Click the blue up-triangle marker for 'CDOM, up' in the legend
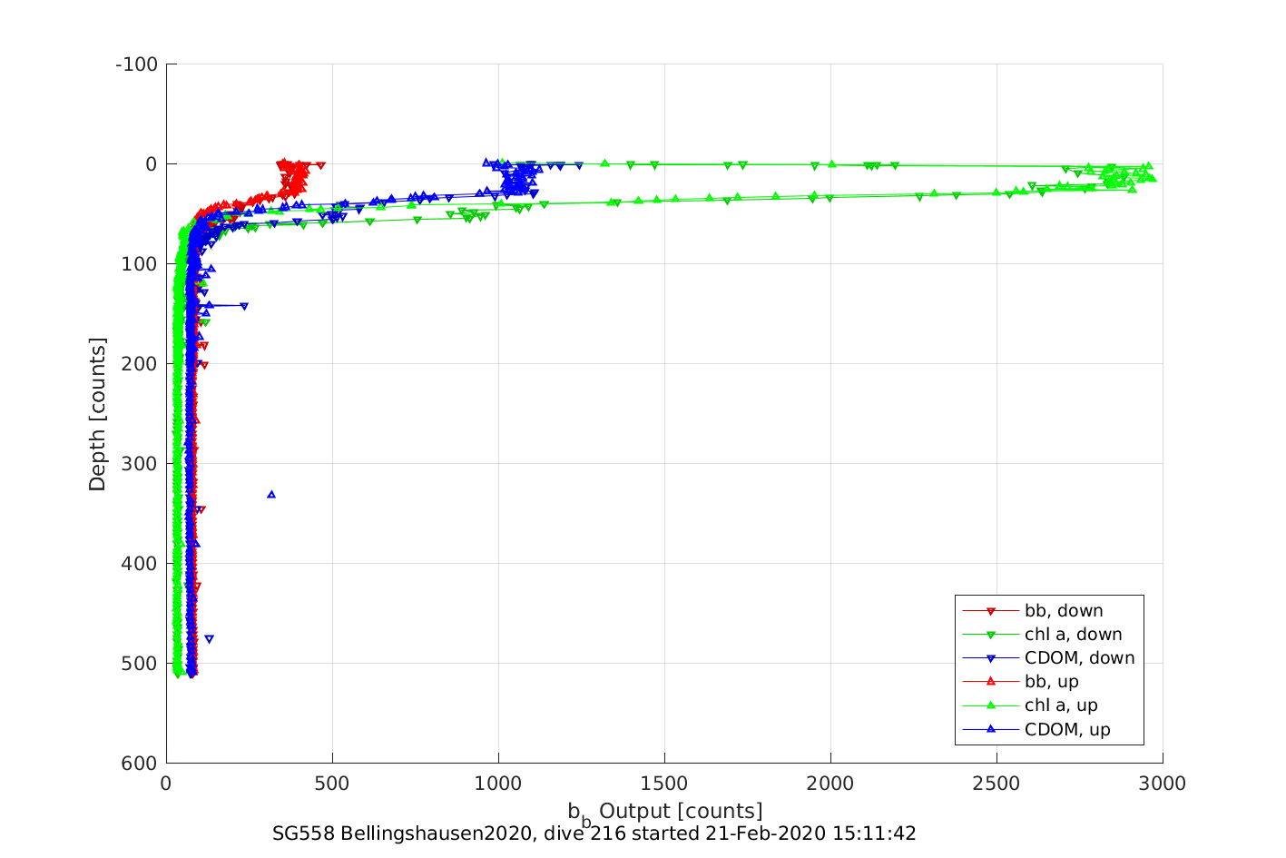This screenshot has width=1286, height=858. (991, 729)
